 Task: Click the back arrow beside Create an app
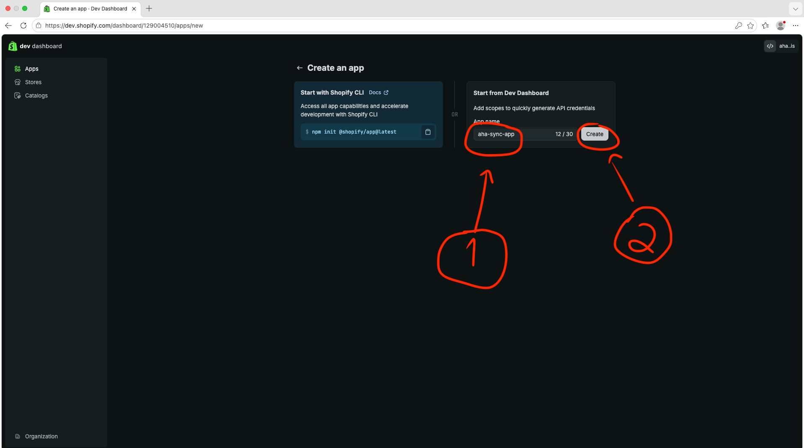tap(300, 68)
